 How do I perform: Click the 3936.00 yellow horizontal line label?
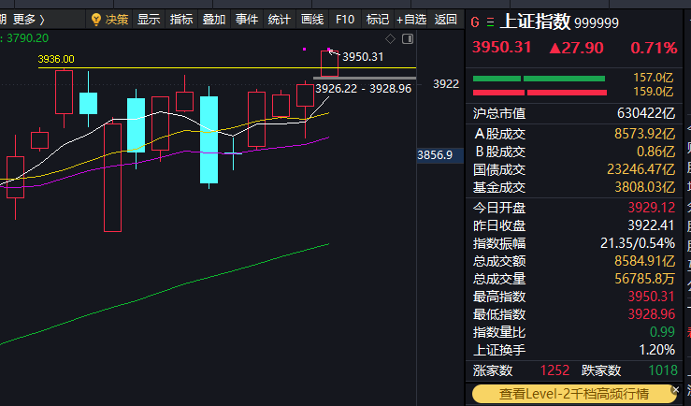[56, 59]
